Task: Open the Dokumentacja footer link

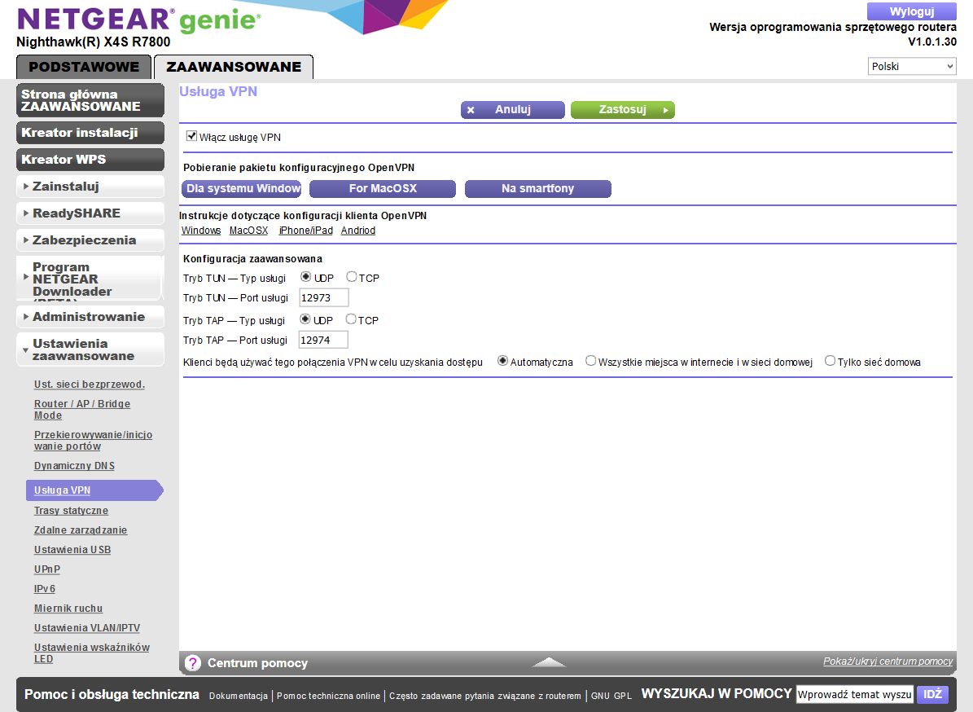Action: 239,696
